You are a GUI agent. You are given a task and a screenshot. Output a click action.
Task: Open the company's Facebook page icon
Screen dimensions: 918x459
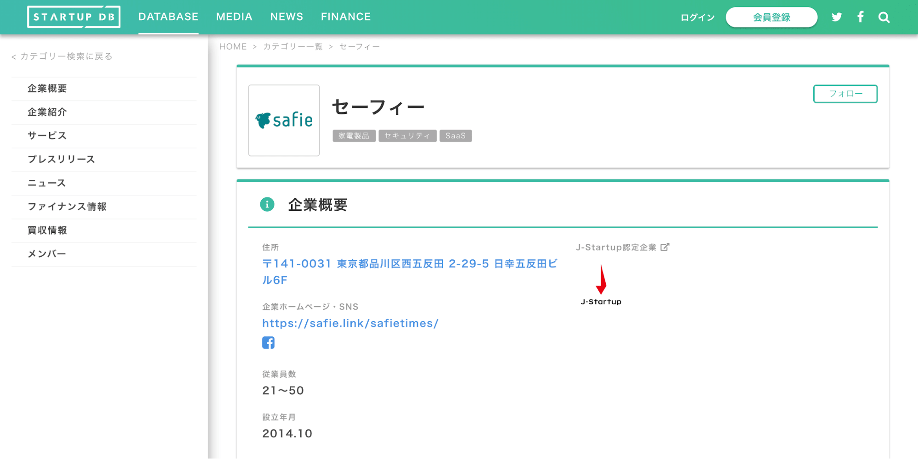[269, 343]
